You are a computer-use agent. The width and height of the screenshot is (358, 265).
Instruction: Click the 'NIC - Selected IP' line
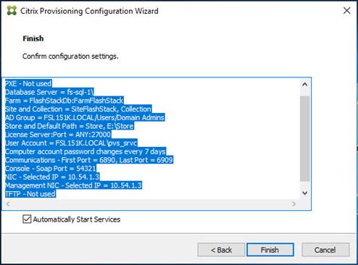coord(52,177)
